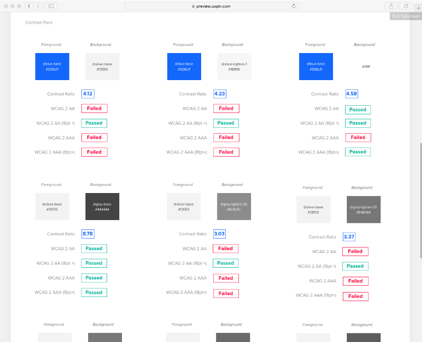Click the 8.78 contrast ratio value
The width and height of the screenshot is (422, 342).
pyautogui.click(x=88, y=234)
